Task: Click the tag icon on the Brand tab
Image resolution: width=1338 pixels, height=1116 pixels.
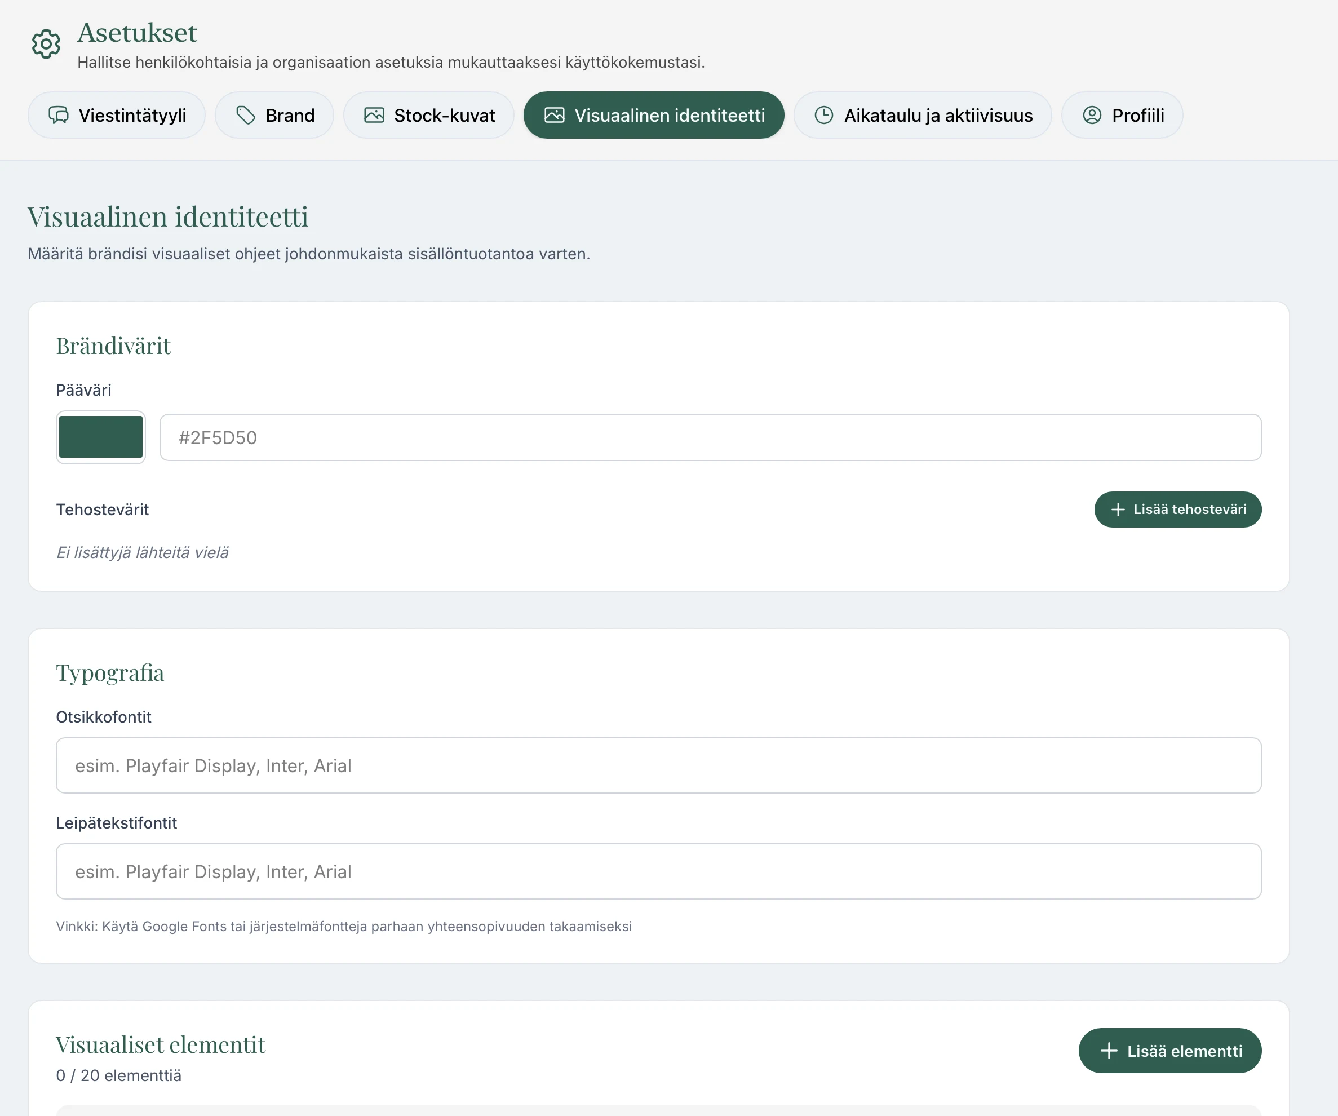Action: click(245, 116)
